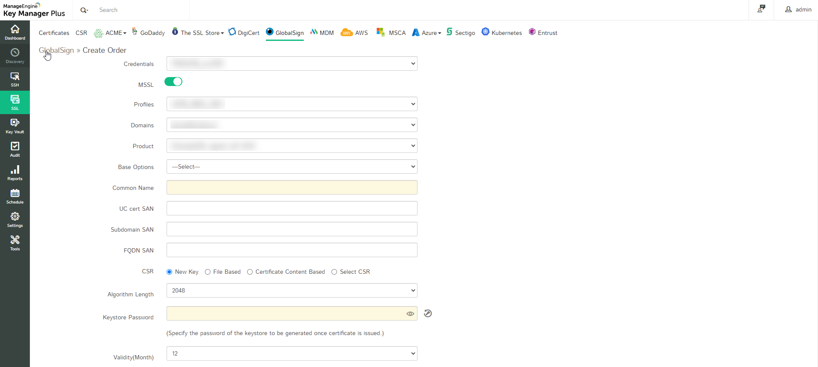Generate keystore password with refresh icon

pos(428,313)
